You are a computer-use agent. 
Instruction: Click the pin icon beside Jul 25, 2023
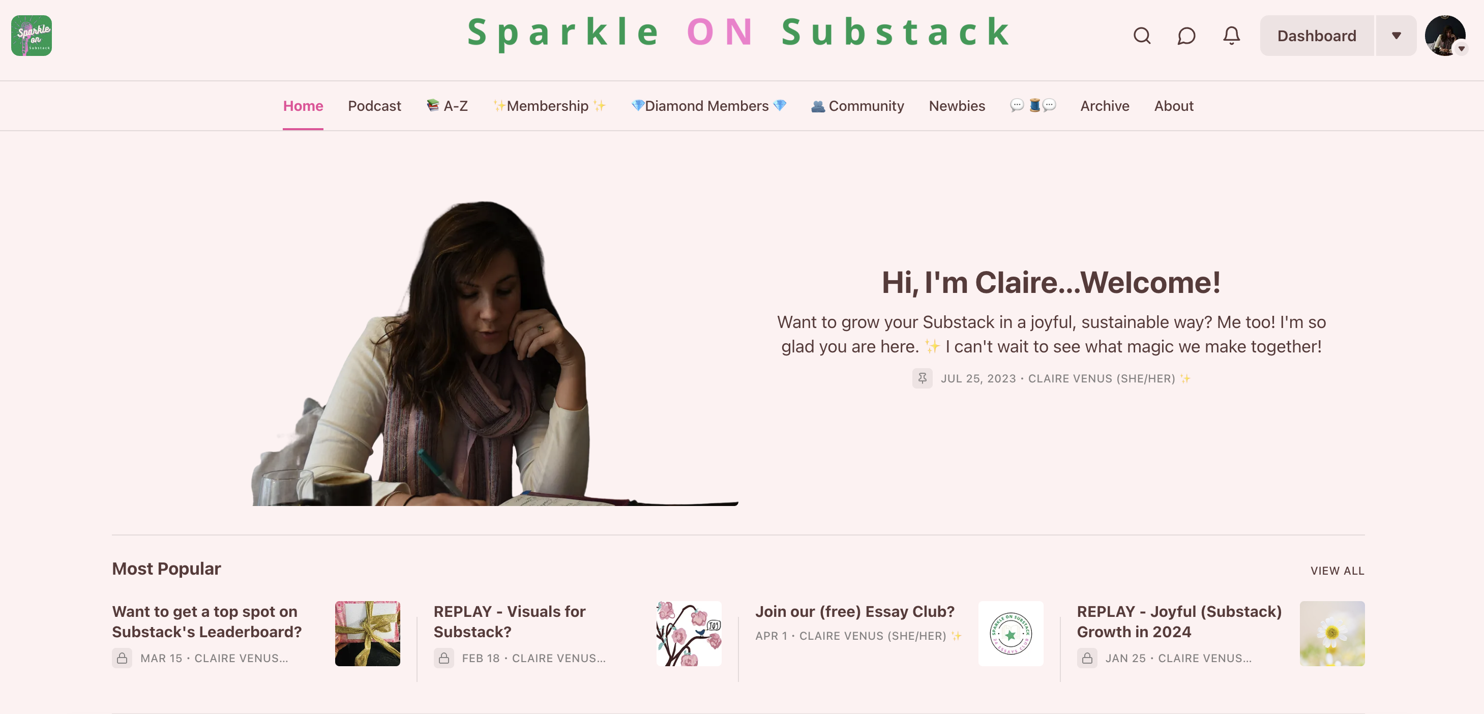pos(922,378)
